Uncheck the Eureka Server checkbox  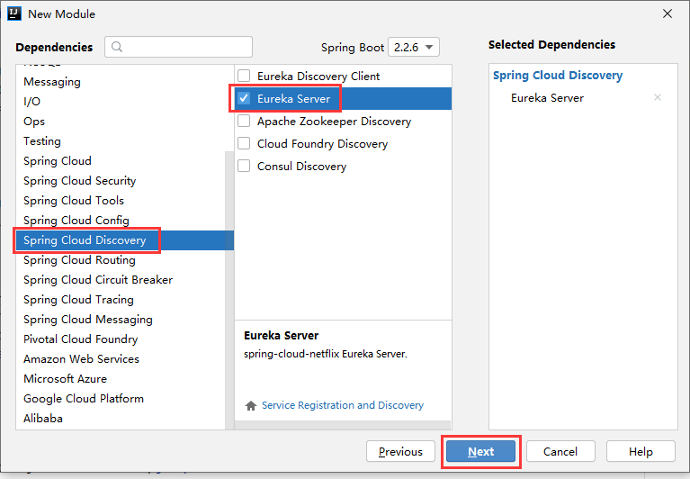pos(244,99)
